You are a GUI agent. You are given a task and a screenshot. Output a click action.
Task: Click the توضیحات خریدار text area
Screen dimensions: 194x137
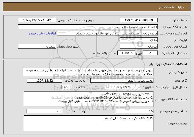click(88, 123)
